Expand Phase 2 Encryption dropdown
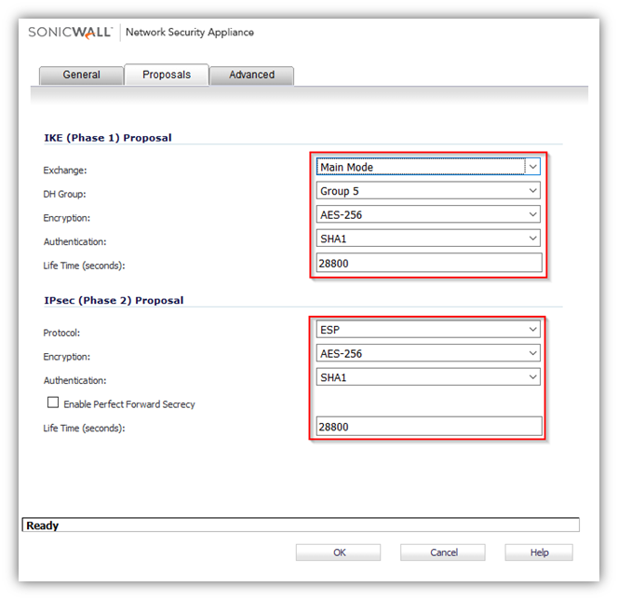Viewport: 618px width, 600px height. [x=427, y=353]
